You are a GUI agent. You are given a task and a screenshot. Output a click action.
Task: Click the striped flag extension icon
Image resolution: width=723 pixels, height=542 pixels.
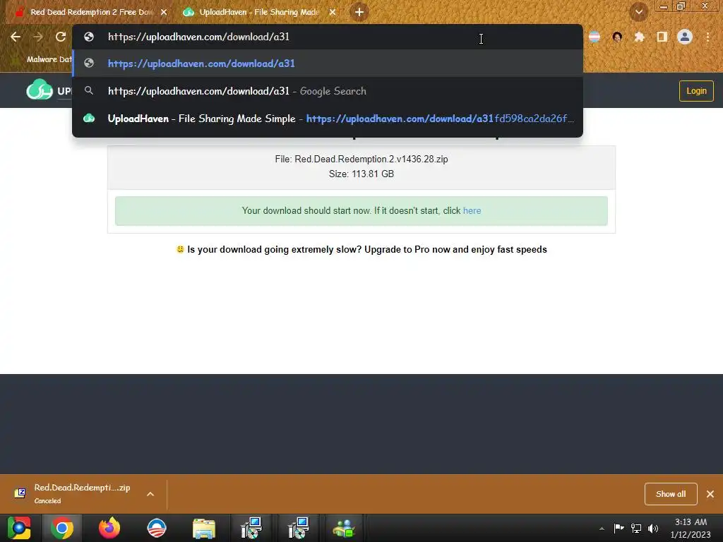[x=594, y=37]
